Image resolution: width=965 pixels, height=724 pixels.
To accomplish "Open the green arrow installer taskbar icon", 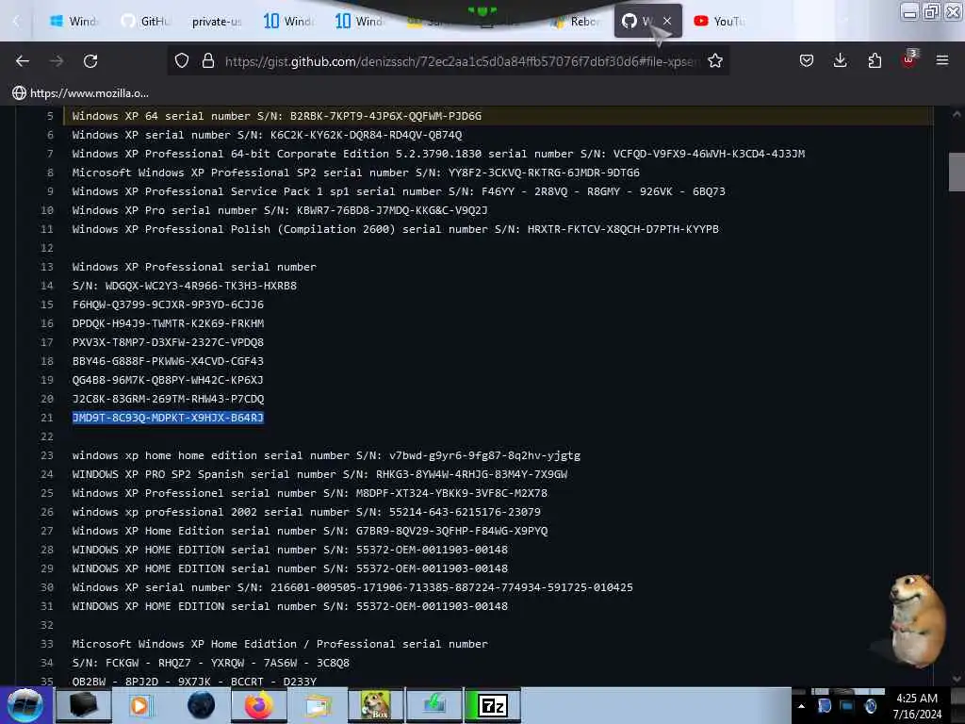I will click(433, 705).
